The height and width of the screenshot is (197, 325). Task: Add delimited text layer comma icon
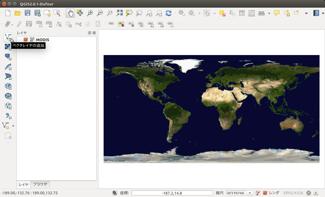(8, 116)
